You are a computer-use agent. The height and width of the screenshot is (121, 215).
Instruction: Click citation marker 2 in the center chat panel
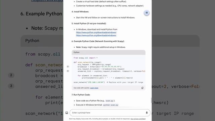coord(68,67)
